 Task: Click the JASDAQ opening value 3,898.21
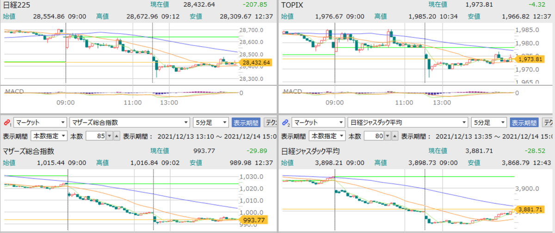[328, 162]
